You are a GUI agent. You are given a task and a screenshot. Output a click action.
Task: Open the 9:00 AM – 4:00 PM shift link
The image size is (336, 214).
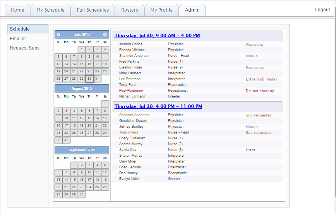click(x=157, y=36)
